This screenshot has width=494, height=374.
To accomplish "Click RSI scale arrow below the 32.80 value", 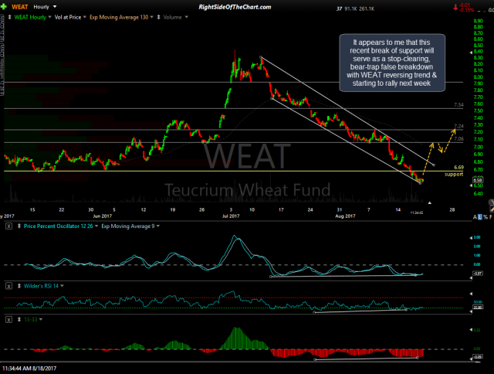I will [x=471, y=311].
